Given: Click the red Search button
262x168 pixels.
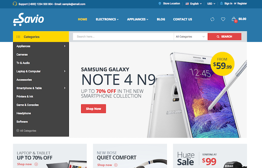Looking at the screenshot, I should click(225, 37).
